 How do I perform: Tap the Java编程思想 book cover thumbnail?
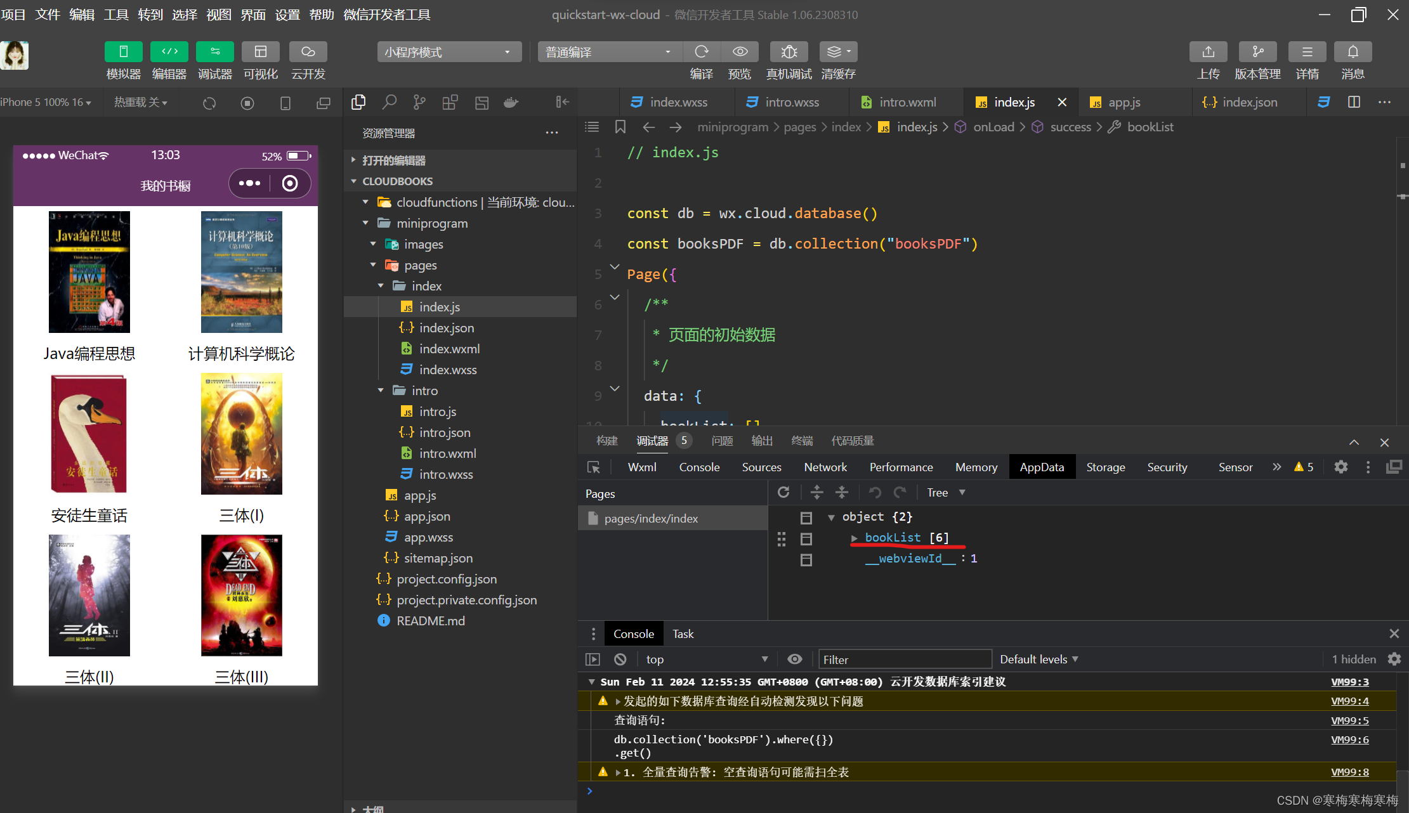coord(89,272)
